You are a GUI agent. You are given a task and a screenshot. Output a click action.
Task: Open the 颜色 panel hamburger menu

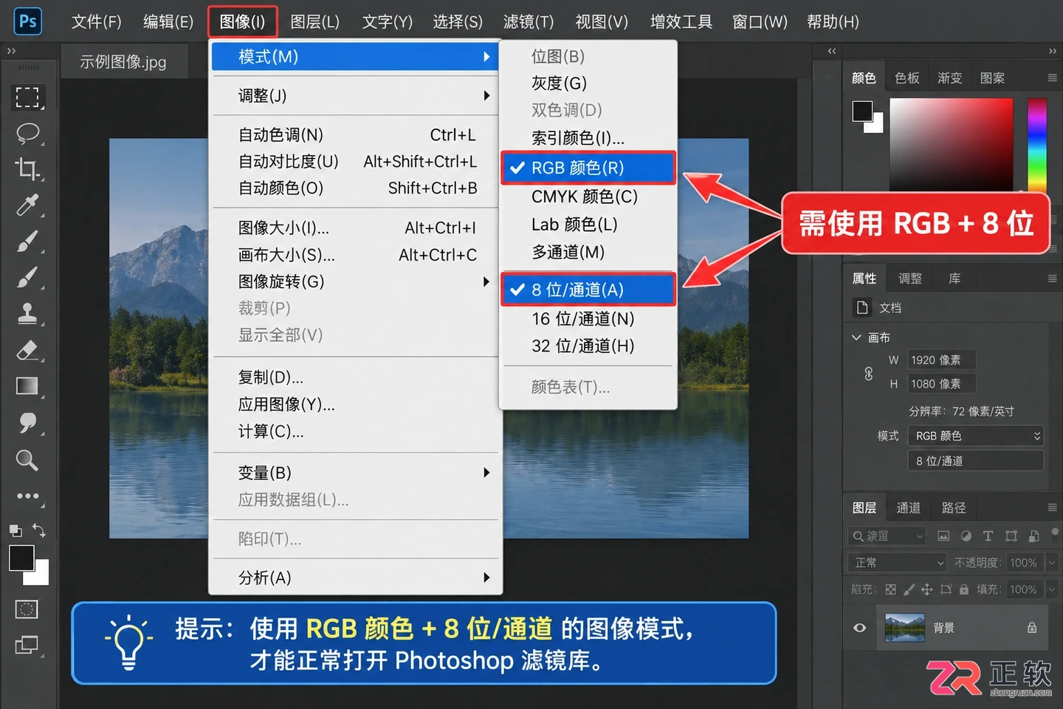coord(1053,78)
